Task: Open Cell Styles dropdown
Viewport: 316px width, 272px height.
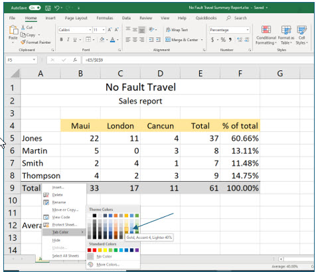Action: (x=301, y=35)
